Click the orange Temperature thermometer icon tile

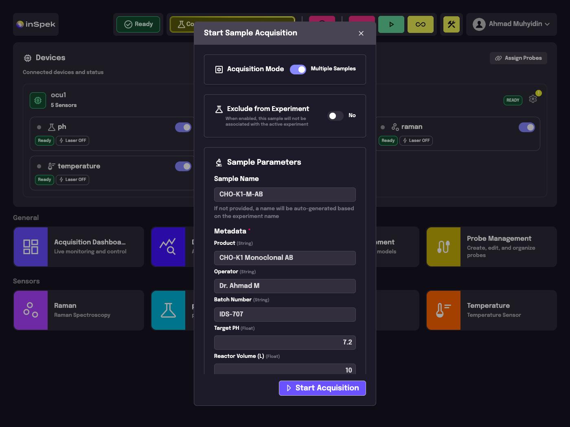tap(444, 310)
